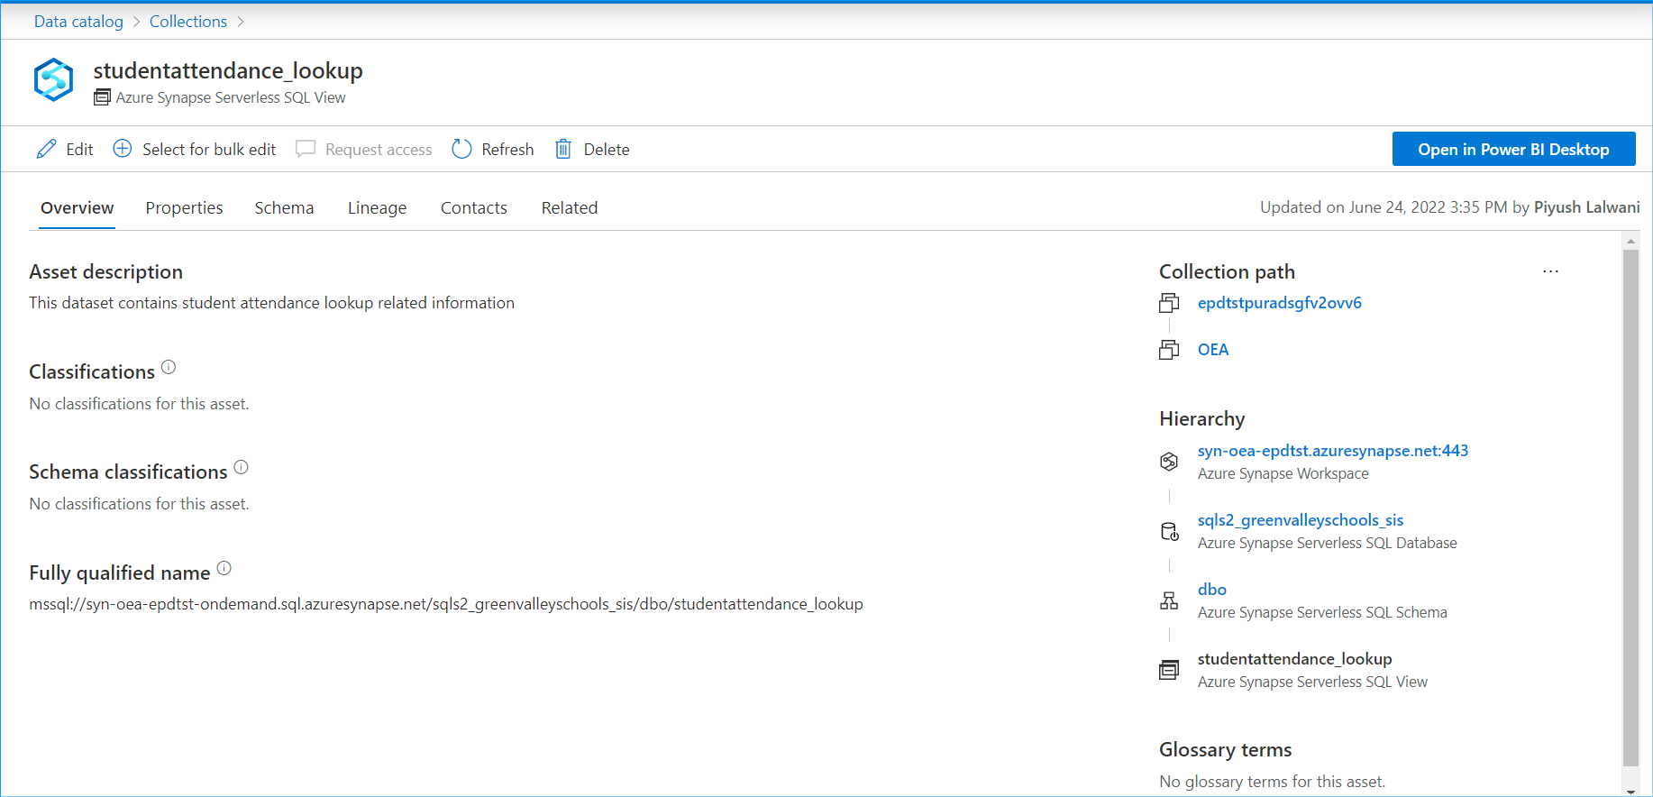The image size is (1653, 797).
Task: Go to Collections breadcrumb link
Action: tap(188, 22)
